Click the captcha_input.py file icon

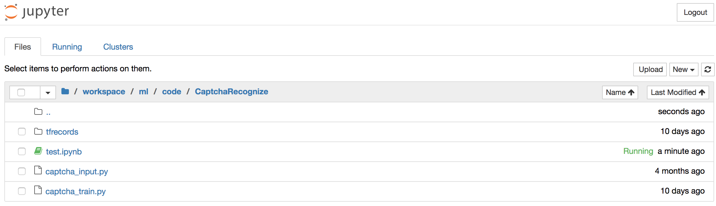pyautogui.click(x=38, y=171)
